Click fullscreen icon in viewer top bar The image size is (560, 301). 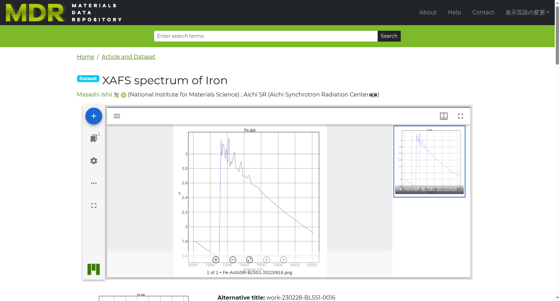(x=461, y=116)
